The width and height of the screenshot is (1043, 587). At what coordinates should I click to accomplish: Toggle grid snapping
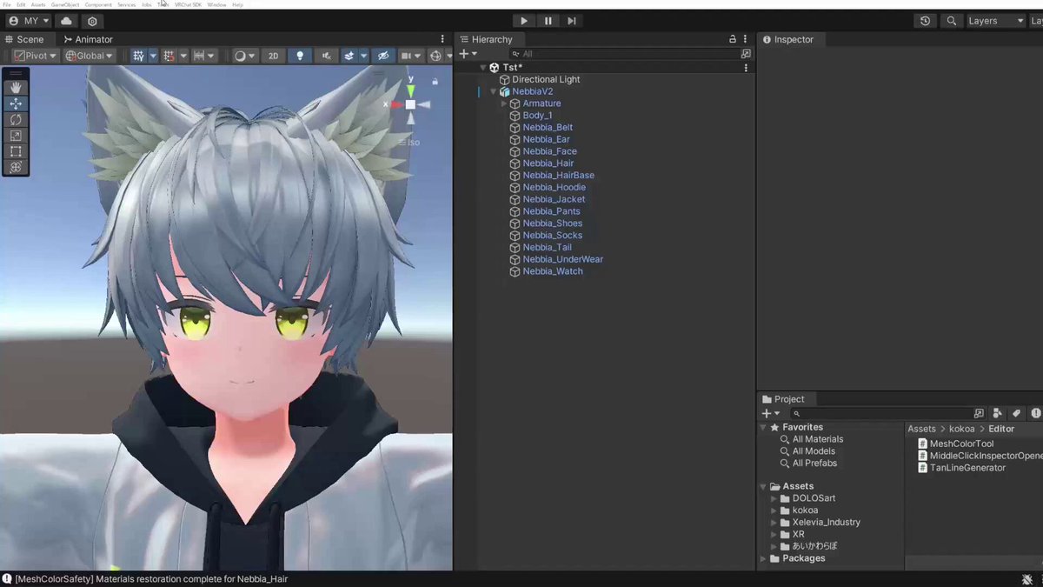pyautogui.click(x=169, y=56)
